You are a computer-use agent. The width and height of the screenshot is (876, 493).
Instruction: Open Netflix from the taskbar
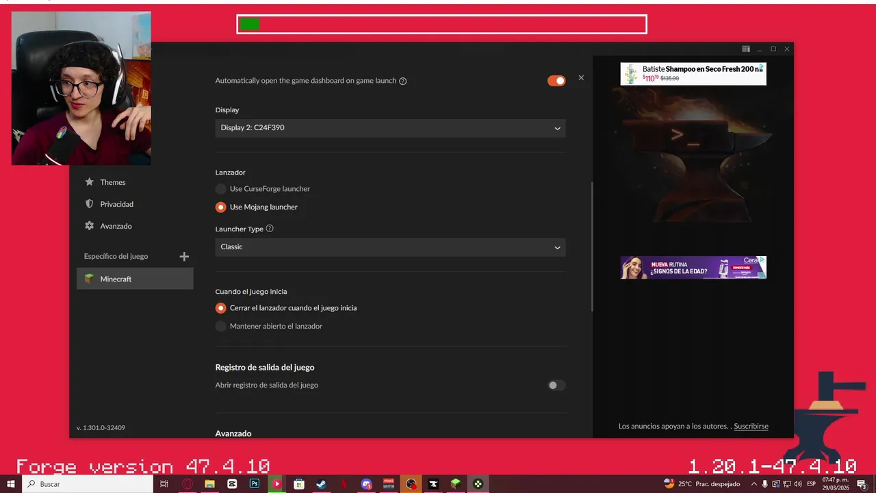[x=344, y=484]
